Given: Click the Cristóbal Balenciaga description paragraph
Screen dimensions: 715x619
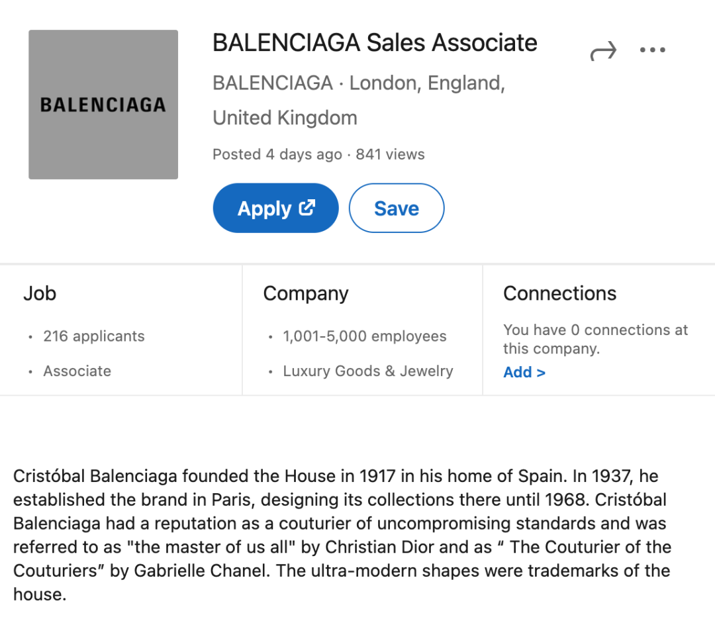Looking at the screenshot, I should tap(342, 535).
